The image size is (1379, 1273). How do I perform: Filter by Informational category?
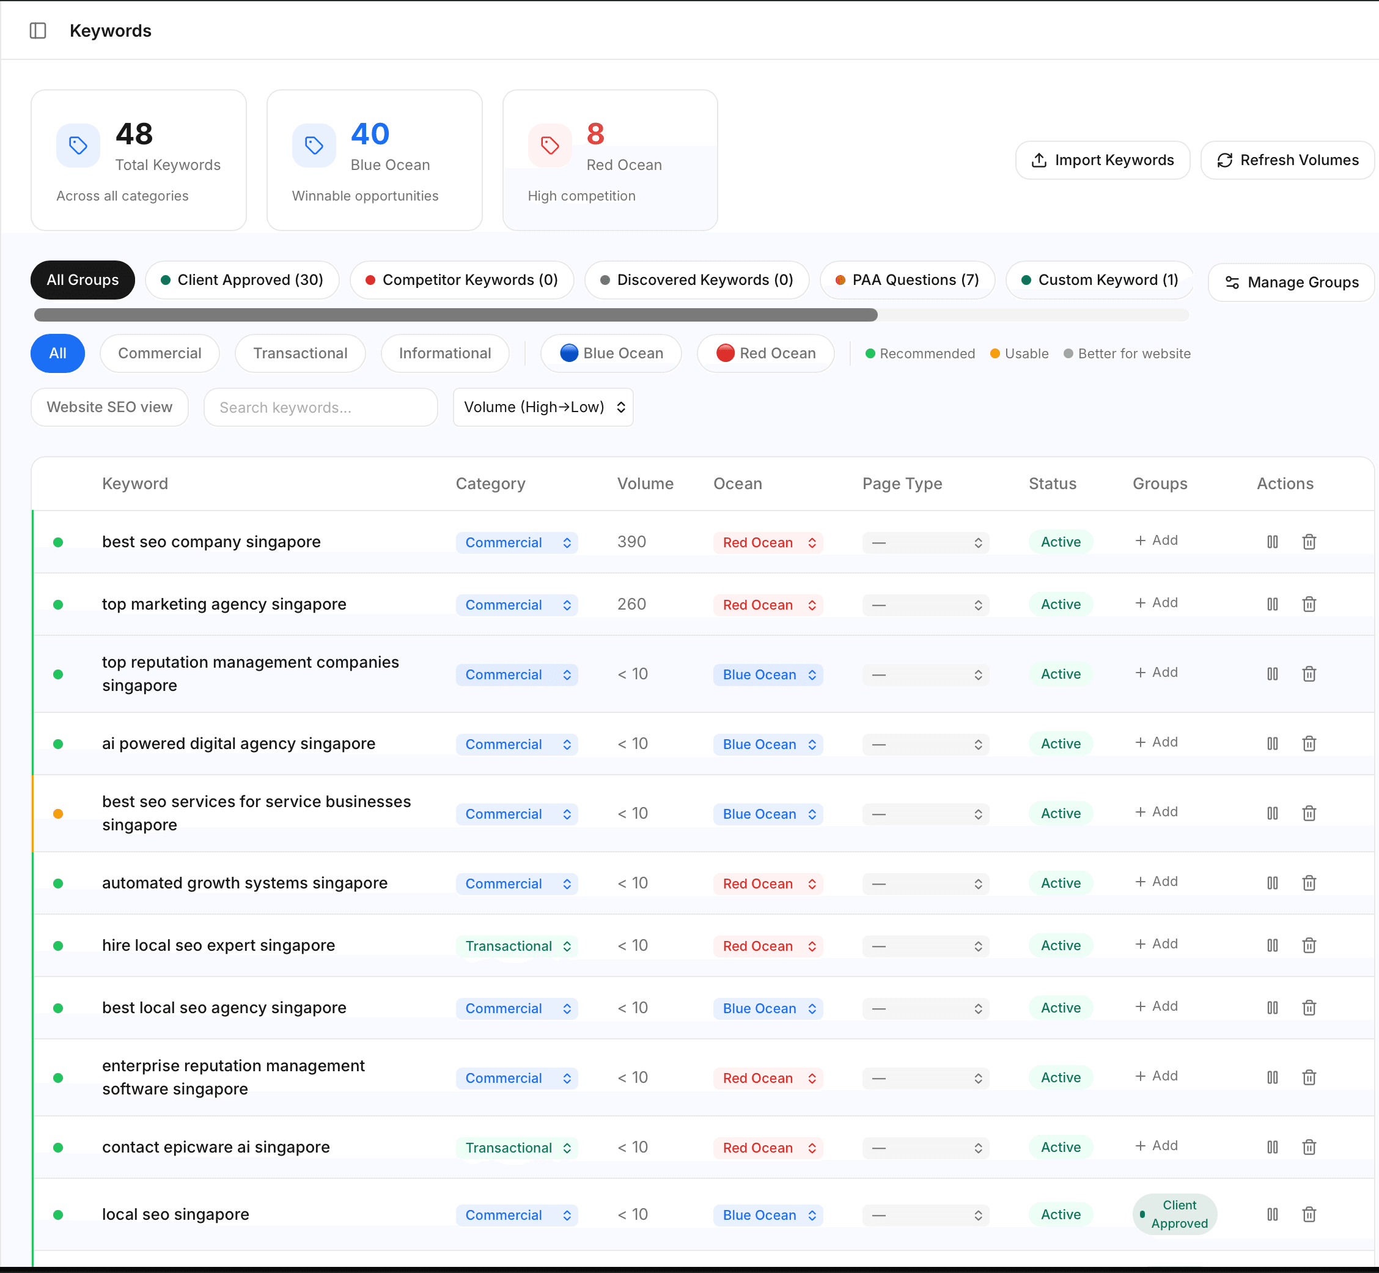(x=445, y=353)
